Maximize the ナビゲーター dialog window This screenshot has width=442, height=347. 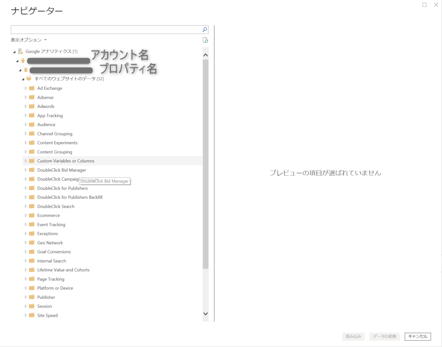click(425, 5)
